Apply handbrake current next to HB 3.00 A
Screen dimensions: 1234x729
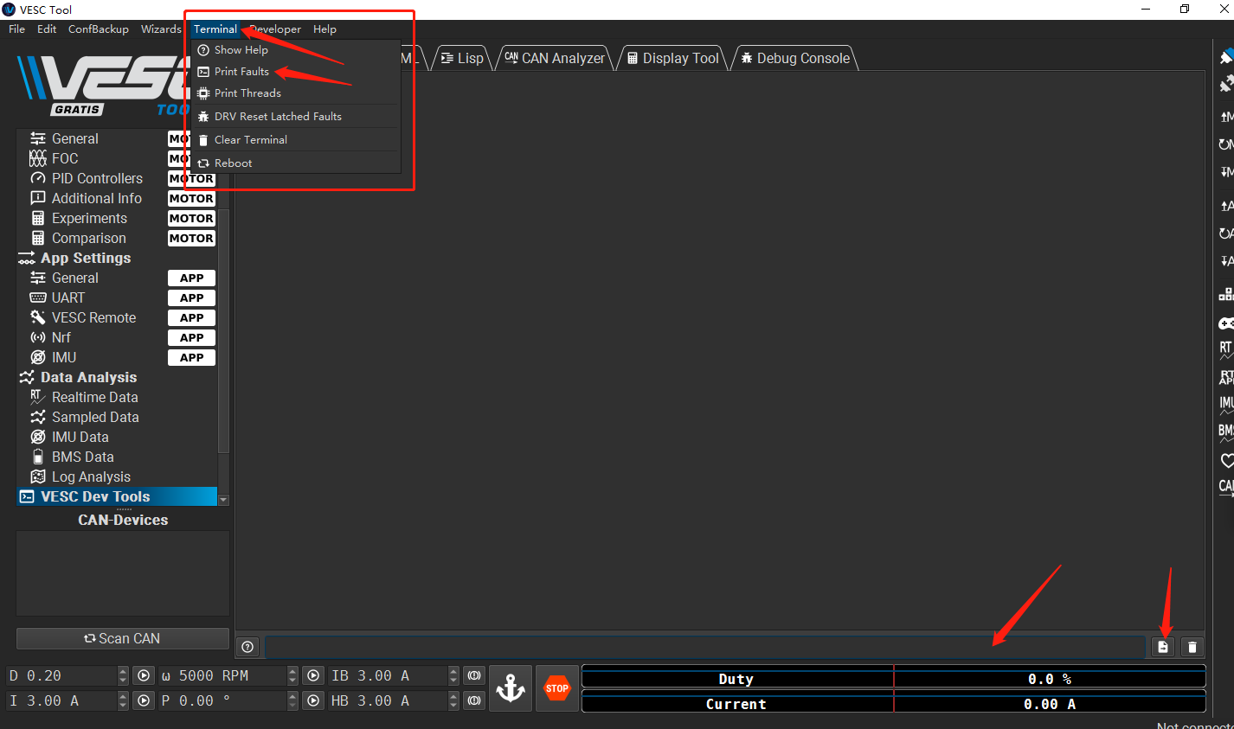point(474,700)
